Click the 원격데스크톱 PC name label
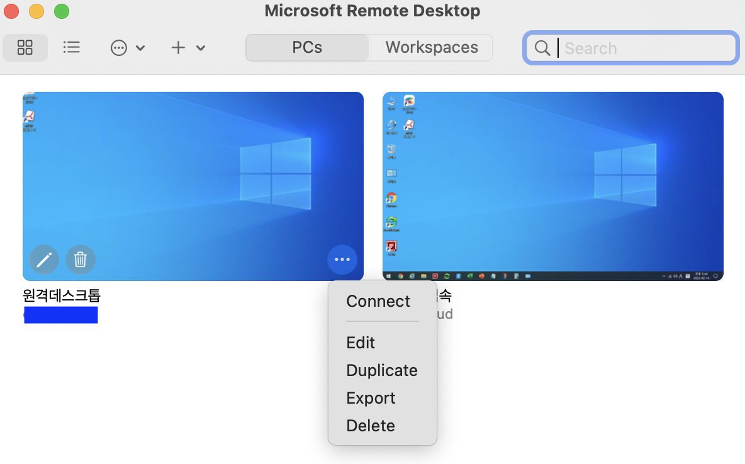 62,296
